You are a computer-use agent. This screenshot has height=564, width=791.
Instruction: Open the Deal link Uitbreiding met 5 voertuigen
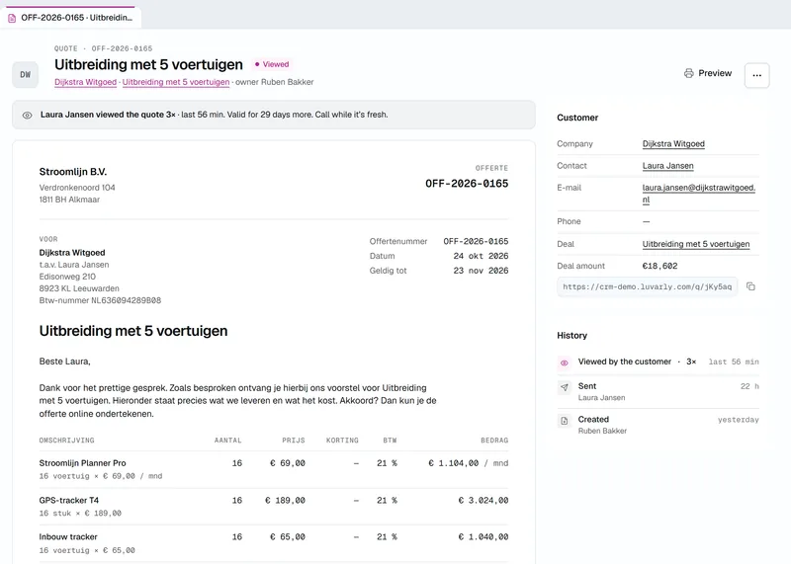696,244
